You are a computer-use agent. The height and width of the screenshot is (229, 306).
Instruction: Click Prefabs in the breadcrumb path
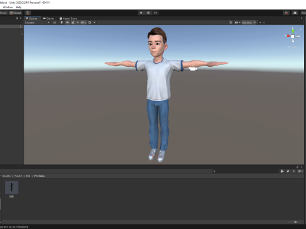[x=40, y=176]
